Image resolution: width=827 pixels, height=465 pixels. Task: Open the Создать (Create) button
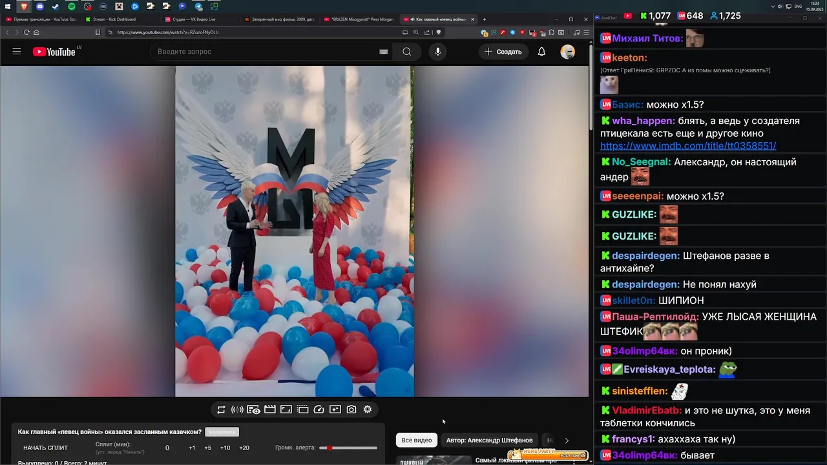pos(503,52)
